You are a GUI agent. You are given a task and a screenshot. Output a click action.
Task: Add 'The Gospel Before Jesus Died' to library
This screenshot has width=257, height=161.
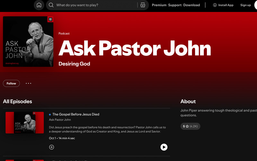point(51,147)
